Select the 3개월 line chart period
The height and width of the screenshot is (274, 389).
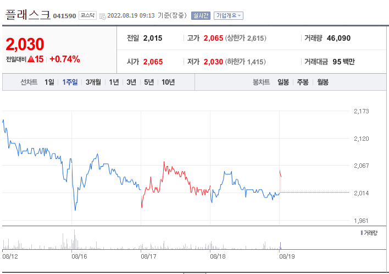(x=93, y=82)
